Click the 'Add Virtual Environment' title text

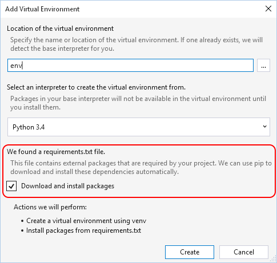(x=42, y=9)
